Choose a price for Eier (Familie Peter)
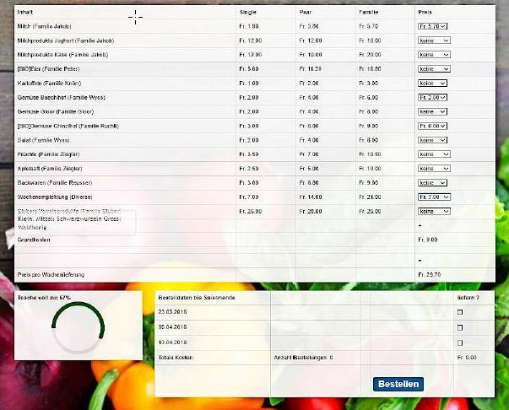The height and width of the screenshot is (410, 509). (432, 69)
